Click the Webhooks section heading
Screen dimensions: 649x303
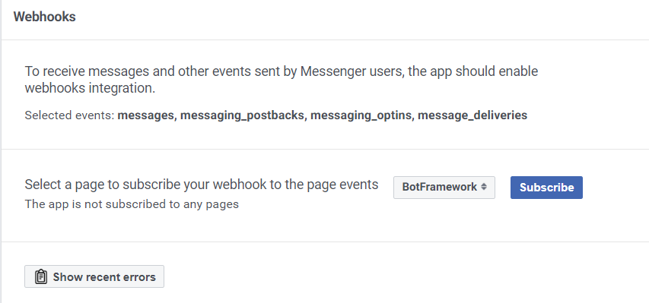pyautogui.click(x=44, y=17)
